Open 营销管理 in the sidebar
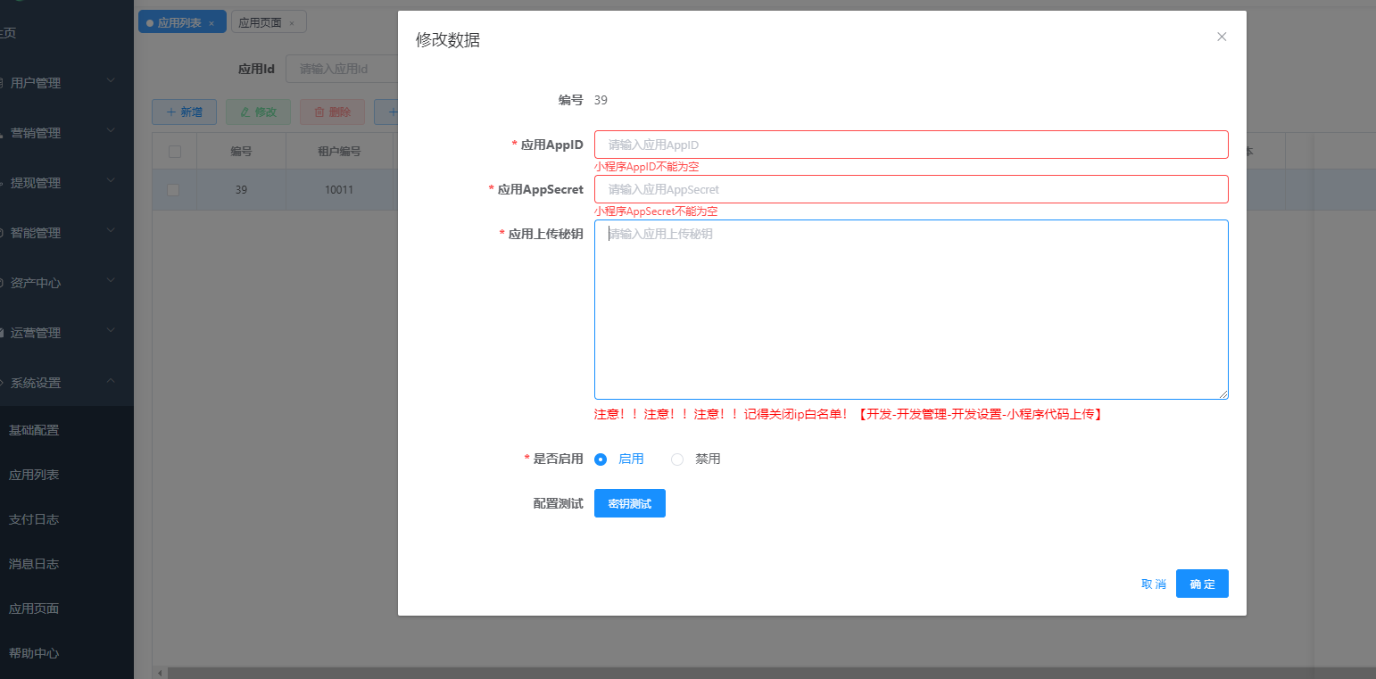This screenshot has width=1376, height=679. pos(67,133)
